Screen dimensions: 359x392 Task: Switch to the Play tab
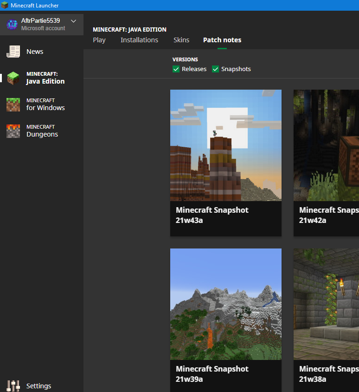coord(99,40)
